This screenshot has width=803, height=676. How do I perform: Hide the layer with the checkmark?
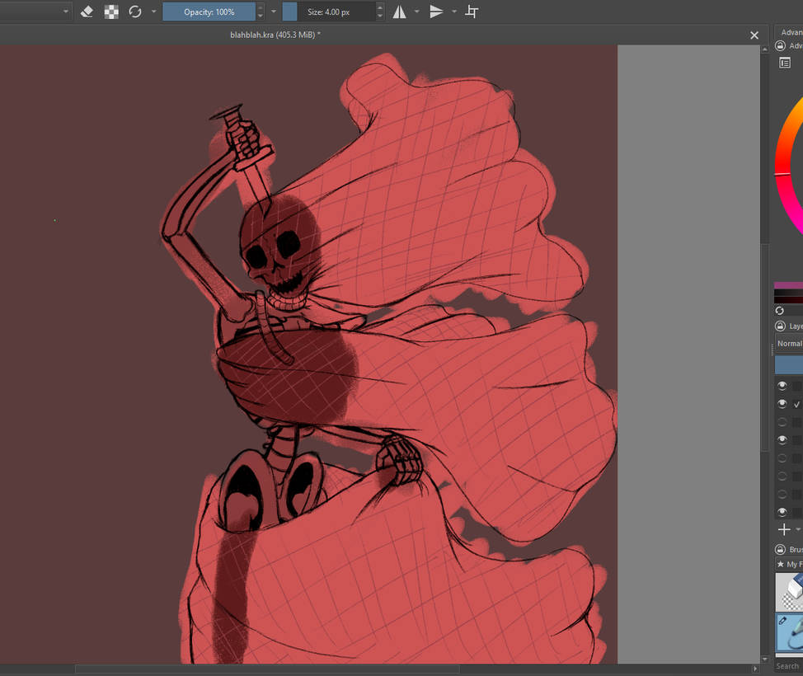[782, 404]
